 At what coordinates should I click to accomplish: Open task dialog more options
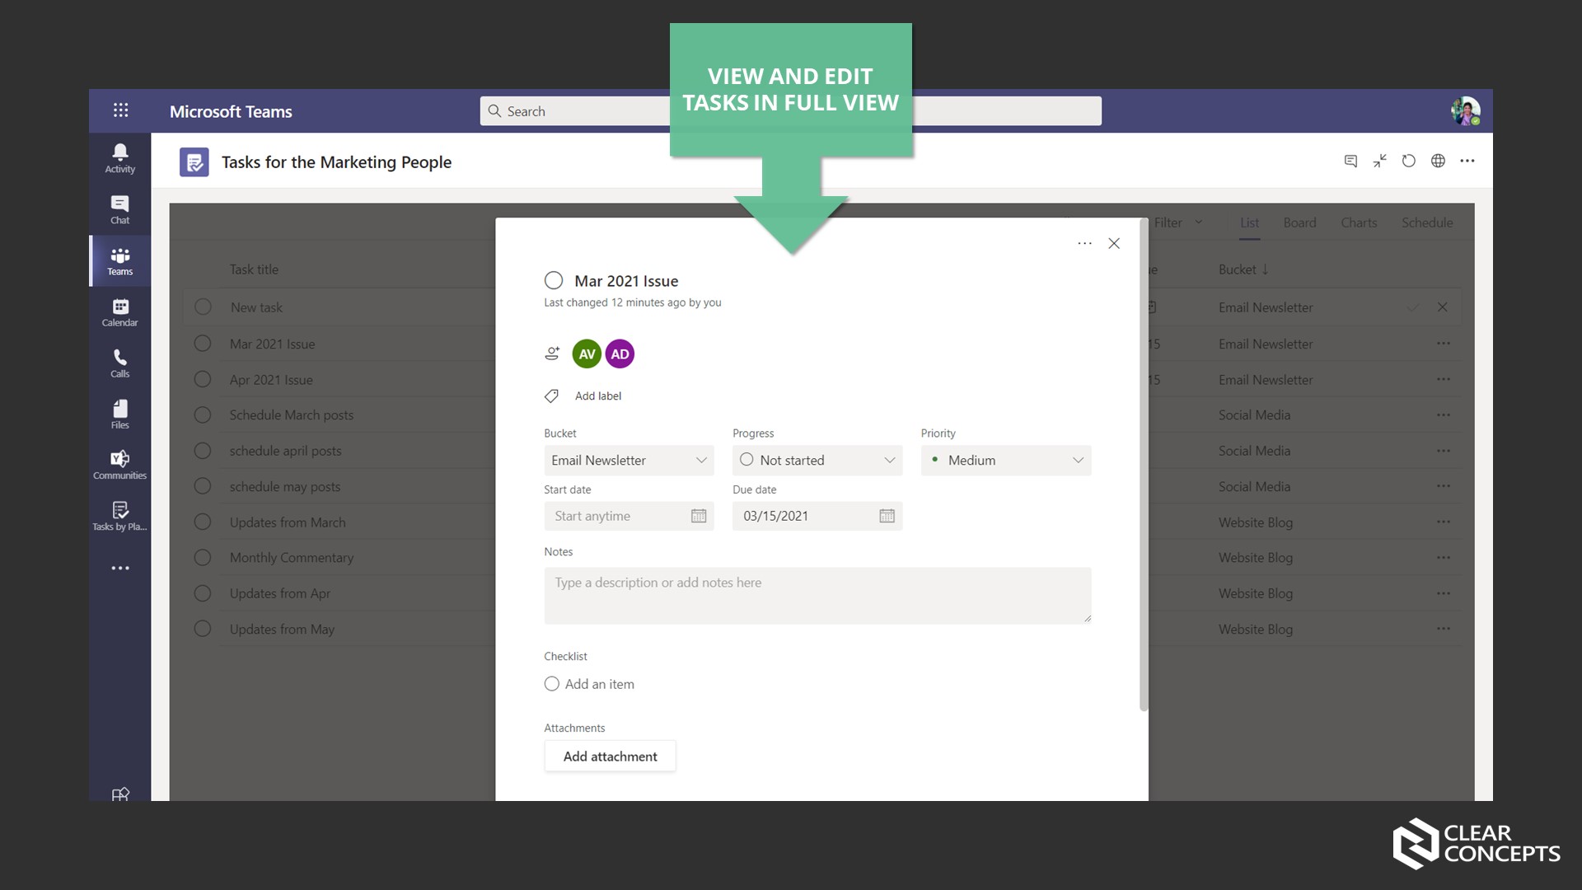point(1084,243)
